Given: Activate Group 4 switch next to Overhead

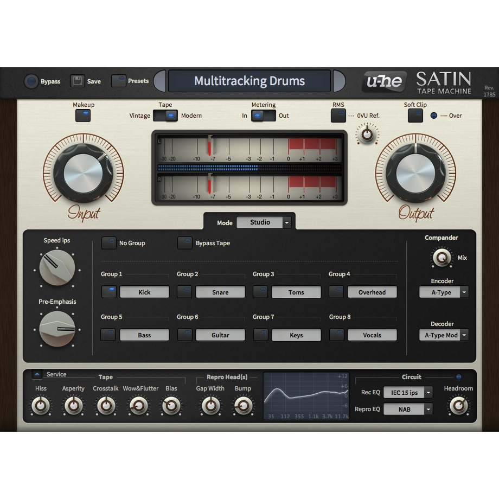Looking at the screenshot, I should (336, 292).
